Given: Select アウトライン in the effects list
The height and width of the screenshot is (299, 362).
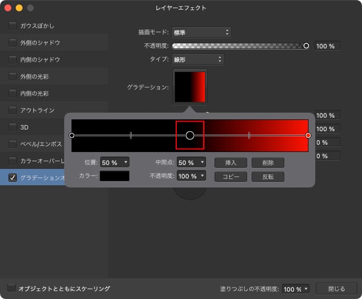Looking at the screenshot, I should (37, 110).
